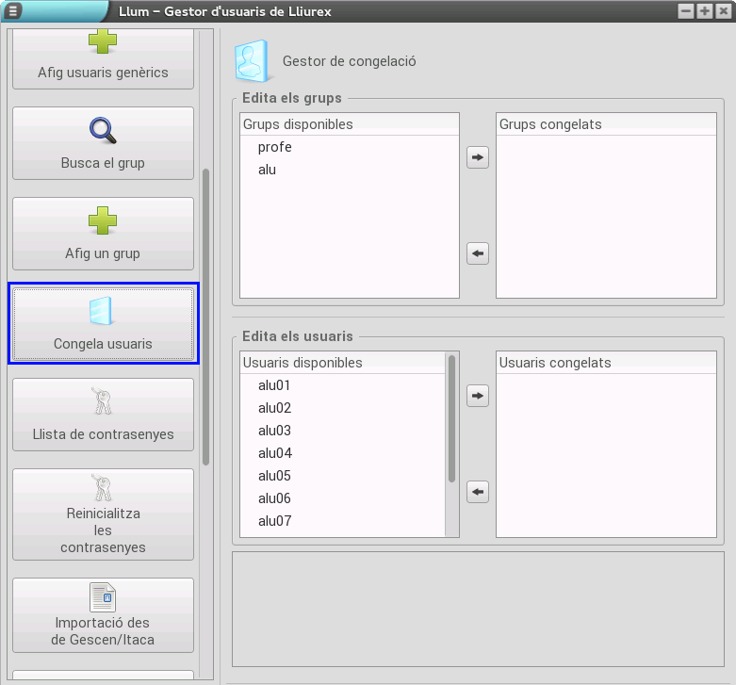Click the Grups congelats column header
Image resolution: width=736 pixels, height=685 pixels.
tap(605, 124)
